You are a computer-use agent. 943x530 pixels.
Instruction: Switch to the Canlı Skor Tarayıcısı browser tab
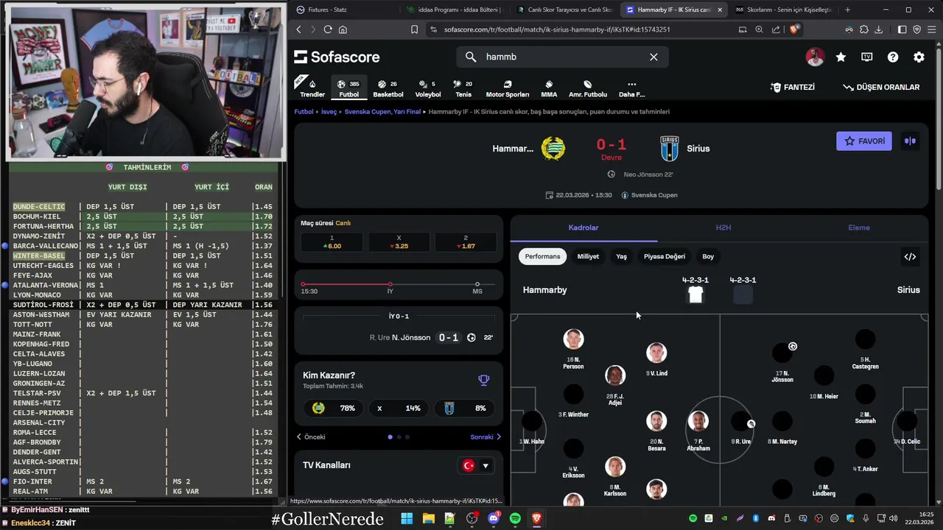[x=565, y=10]
